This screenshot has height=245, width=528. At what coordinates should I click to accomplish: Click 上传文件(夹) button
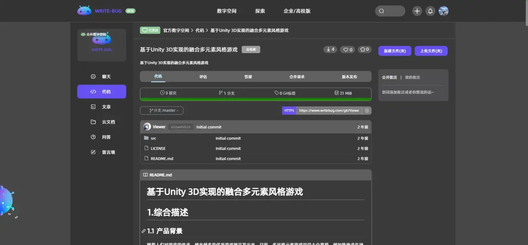pos(431,51)
